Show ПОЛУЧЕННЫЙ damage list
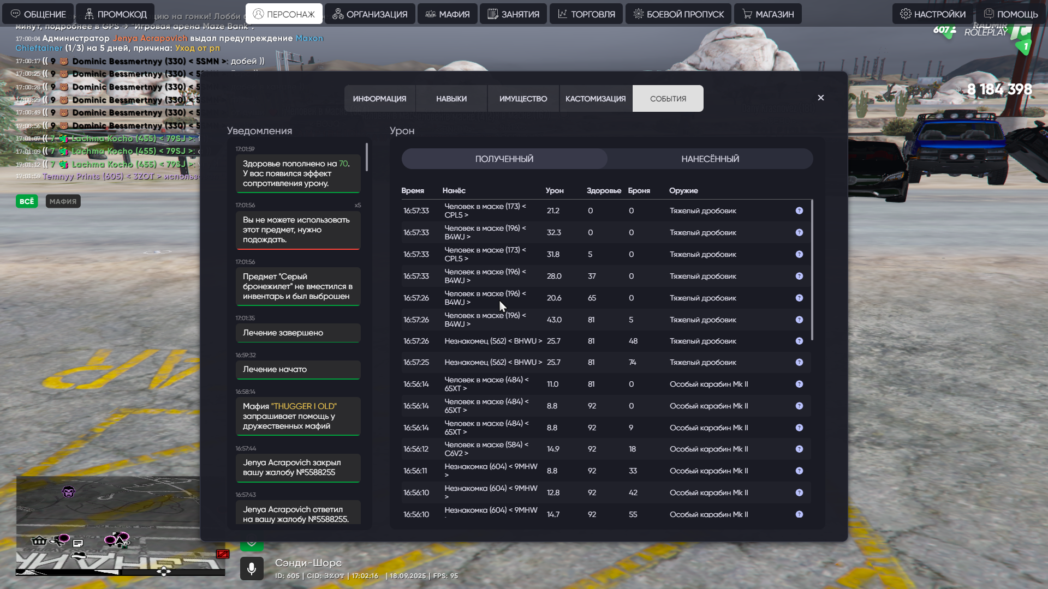The height and width of the screenshot is (589, 1048). coord(504,159)
